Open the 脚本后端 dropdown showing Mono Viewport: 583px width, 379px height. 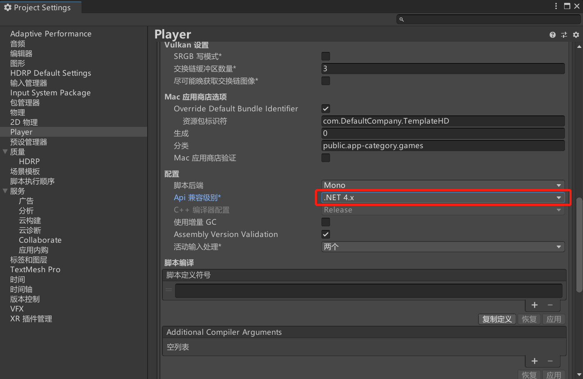click(443, 185)
